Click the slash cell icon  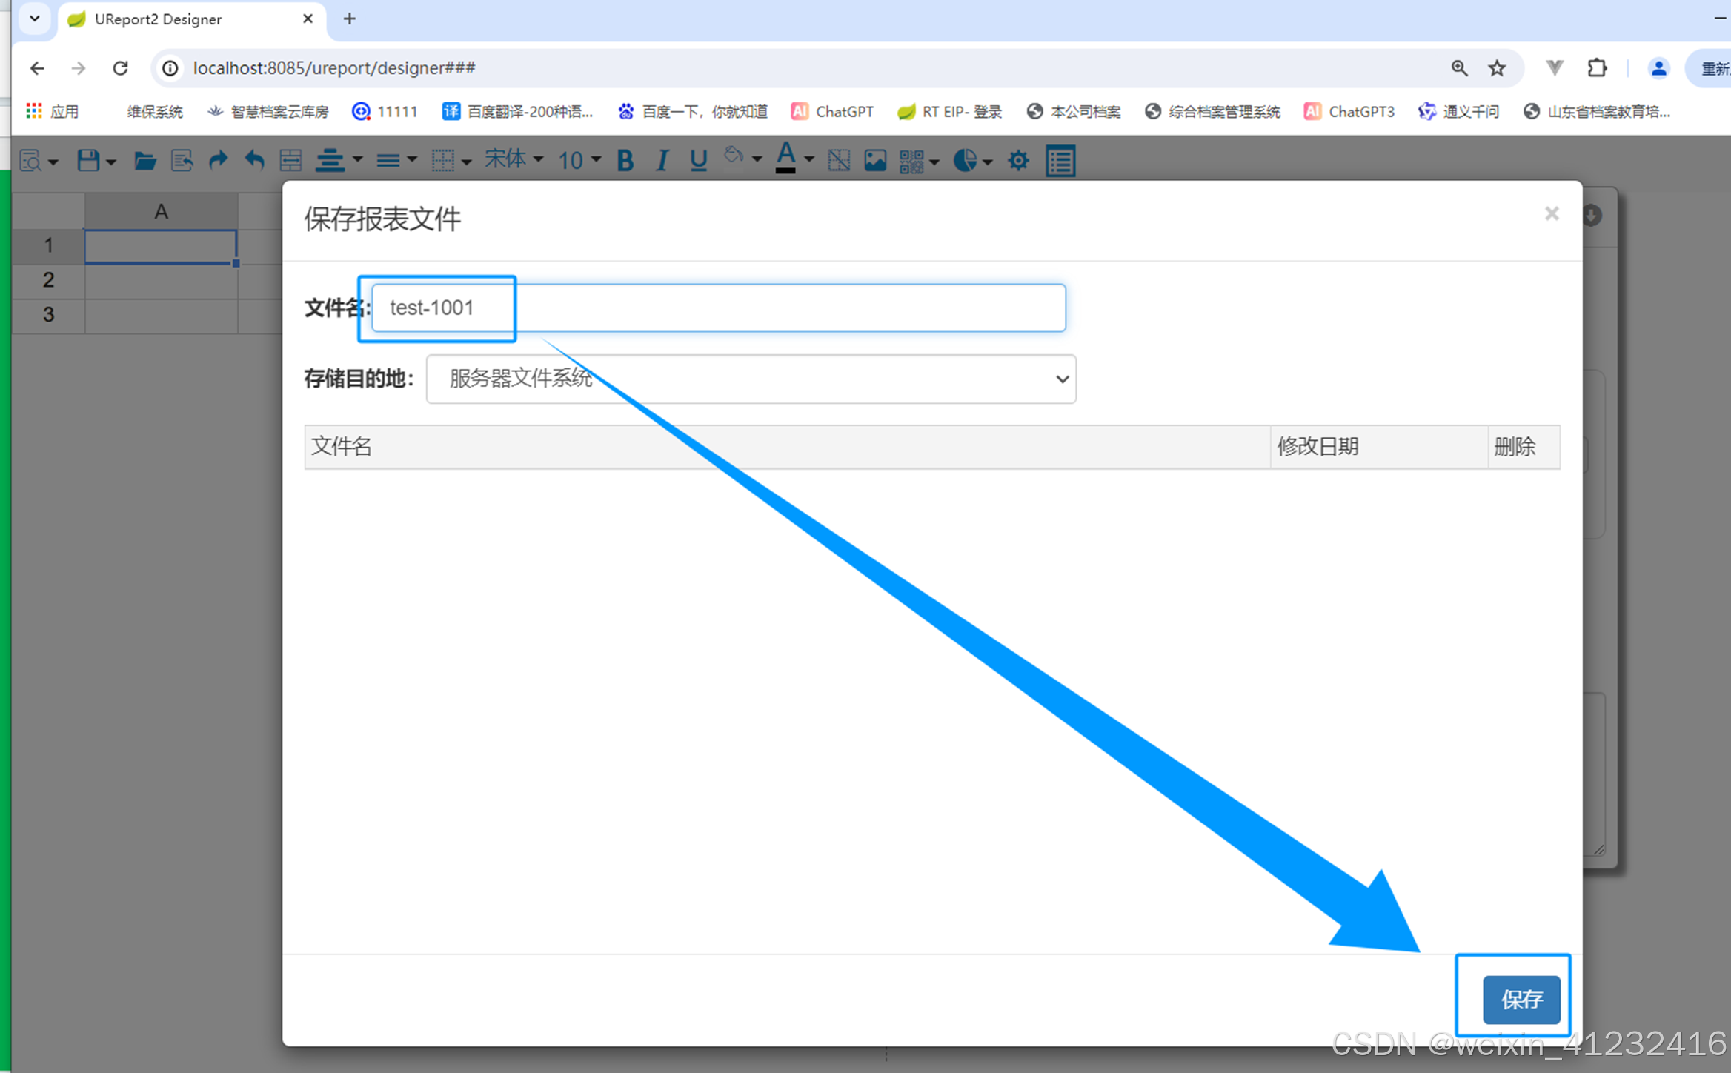point(838,160)
